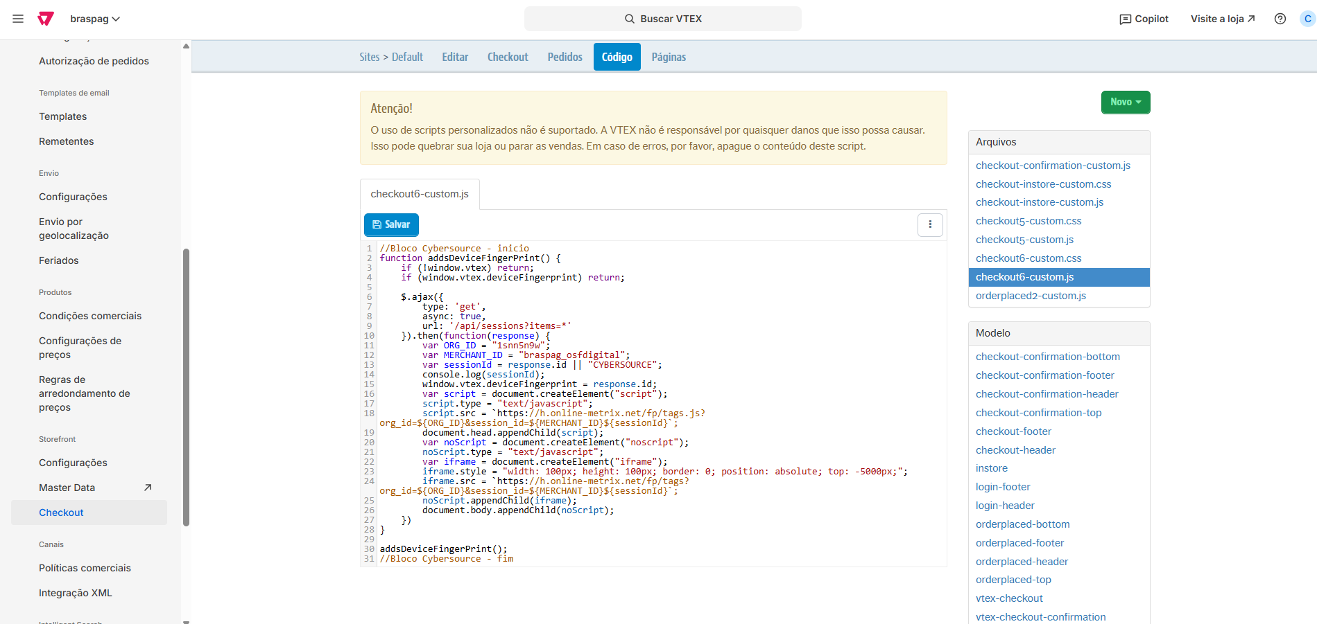
Task: Open file checkout-instore-custom.js
Action: (x=1040, y=202)
